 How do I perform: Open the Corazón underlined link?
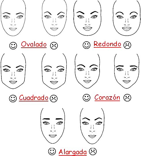107,97
